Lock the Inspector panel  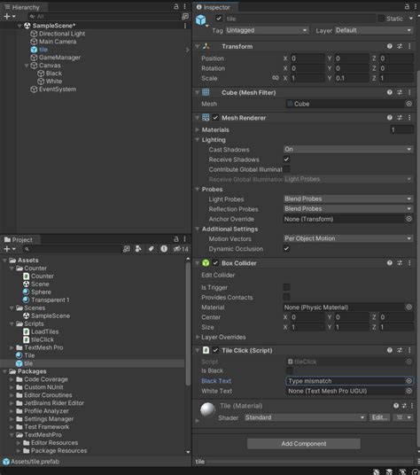tap(407, 7)
